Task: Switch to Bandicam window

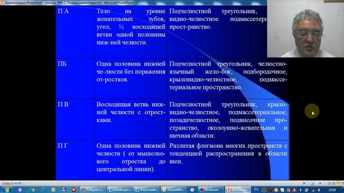Action: pyautogui.click(x=211, y=190)
